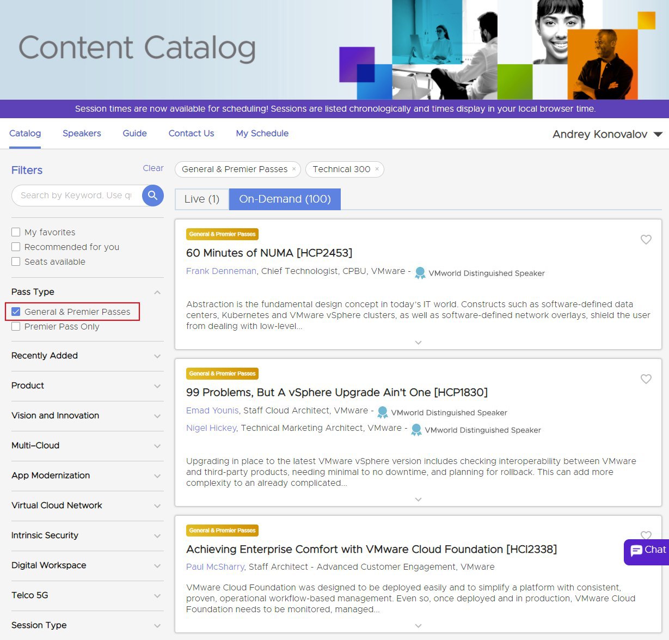Remove the Technical 300 filter chip
669x640 pixels.
(377, 169)
